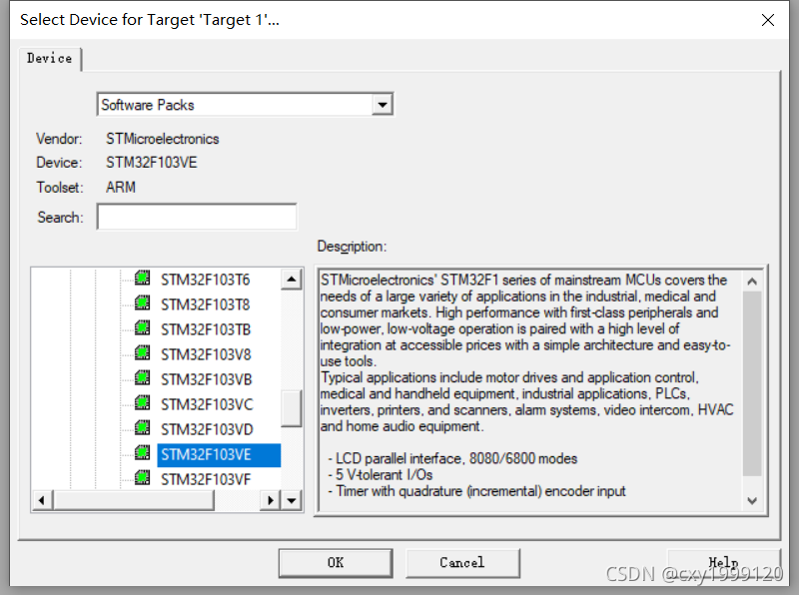The image size is (799, 595).
Task: Select STM32F103VF in the device tree
Action: pos(206,479)
